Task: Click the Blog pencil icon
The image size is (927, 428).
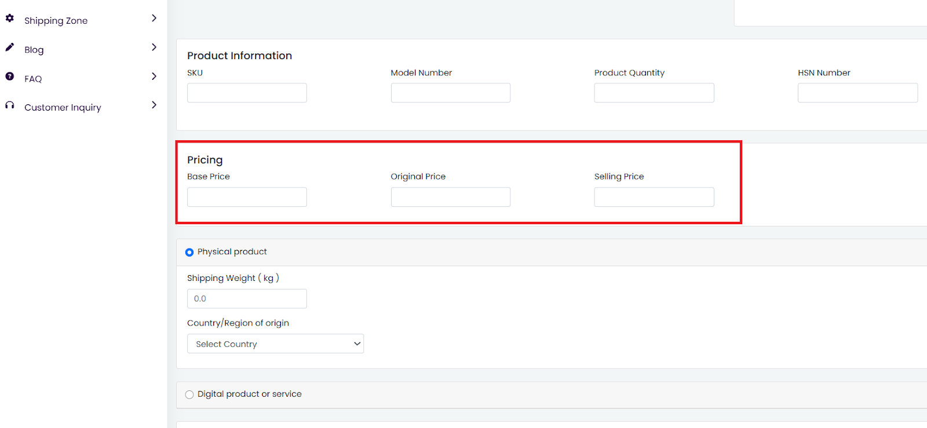Action: 10,47
